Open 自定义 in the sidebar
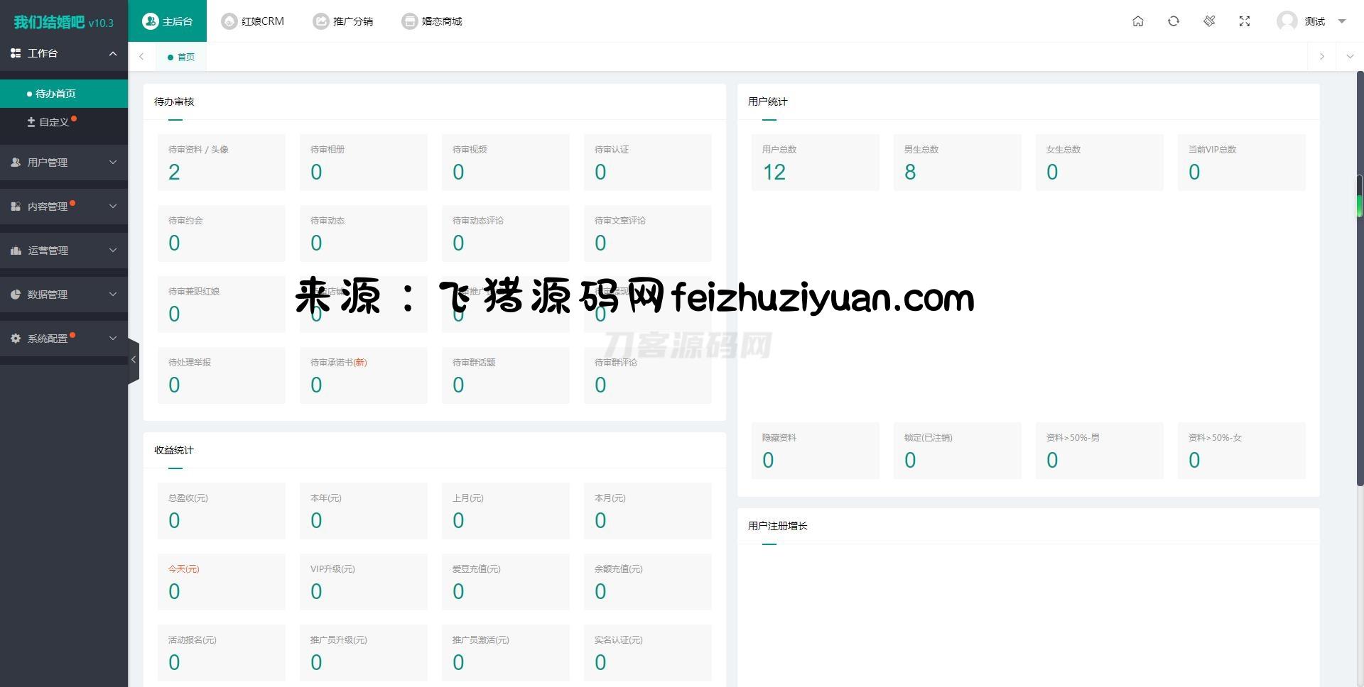 tap(53, 122)
